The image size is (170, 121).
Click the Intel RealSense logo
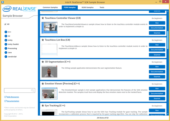[x=20, y=9]
